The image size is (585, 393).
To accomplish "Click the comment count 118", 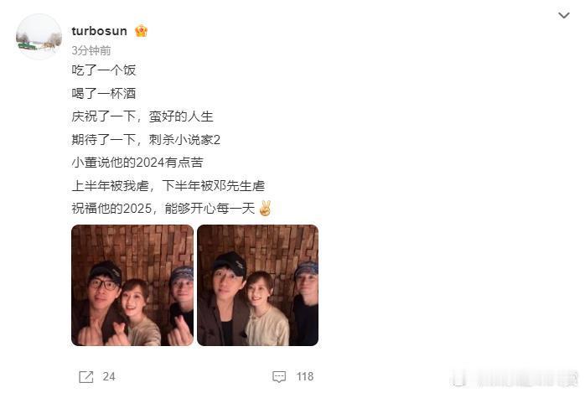I will 305,376.
